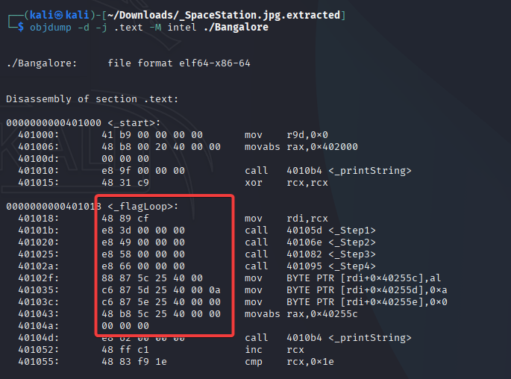Click the Kali logo icon in prompt

pos(58,15)
